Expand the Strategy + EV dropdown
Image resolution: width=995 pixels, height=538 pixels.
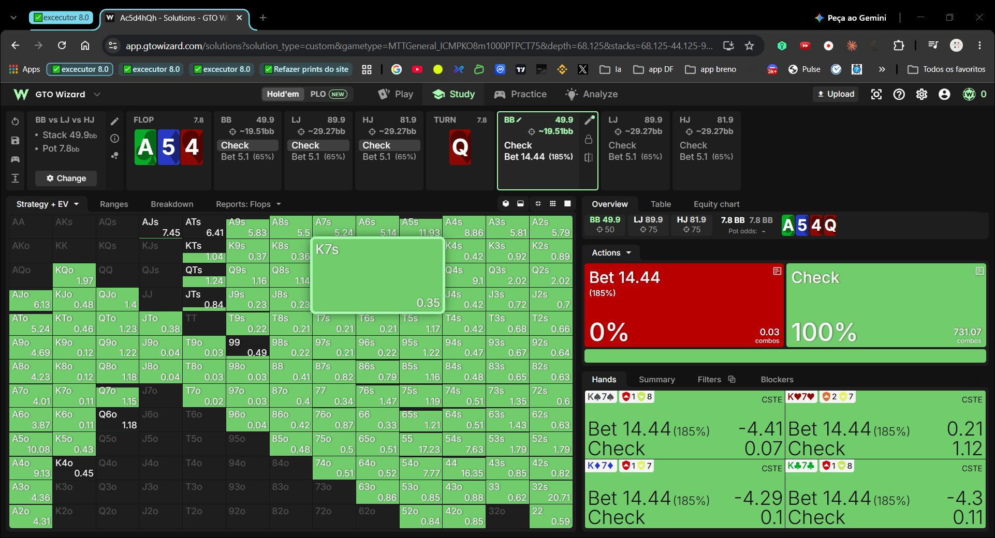pos(47,204)
